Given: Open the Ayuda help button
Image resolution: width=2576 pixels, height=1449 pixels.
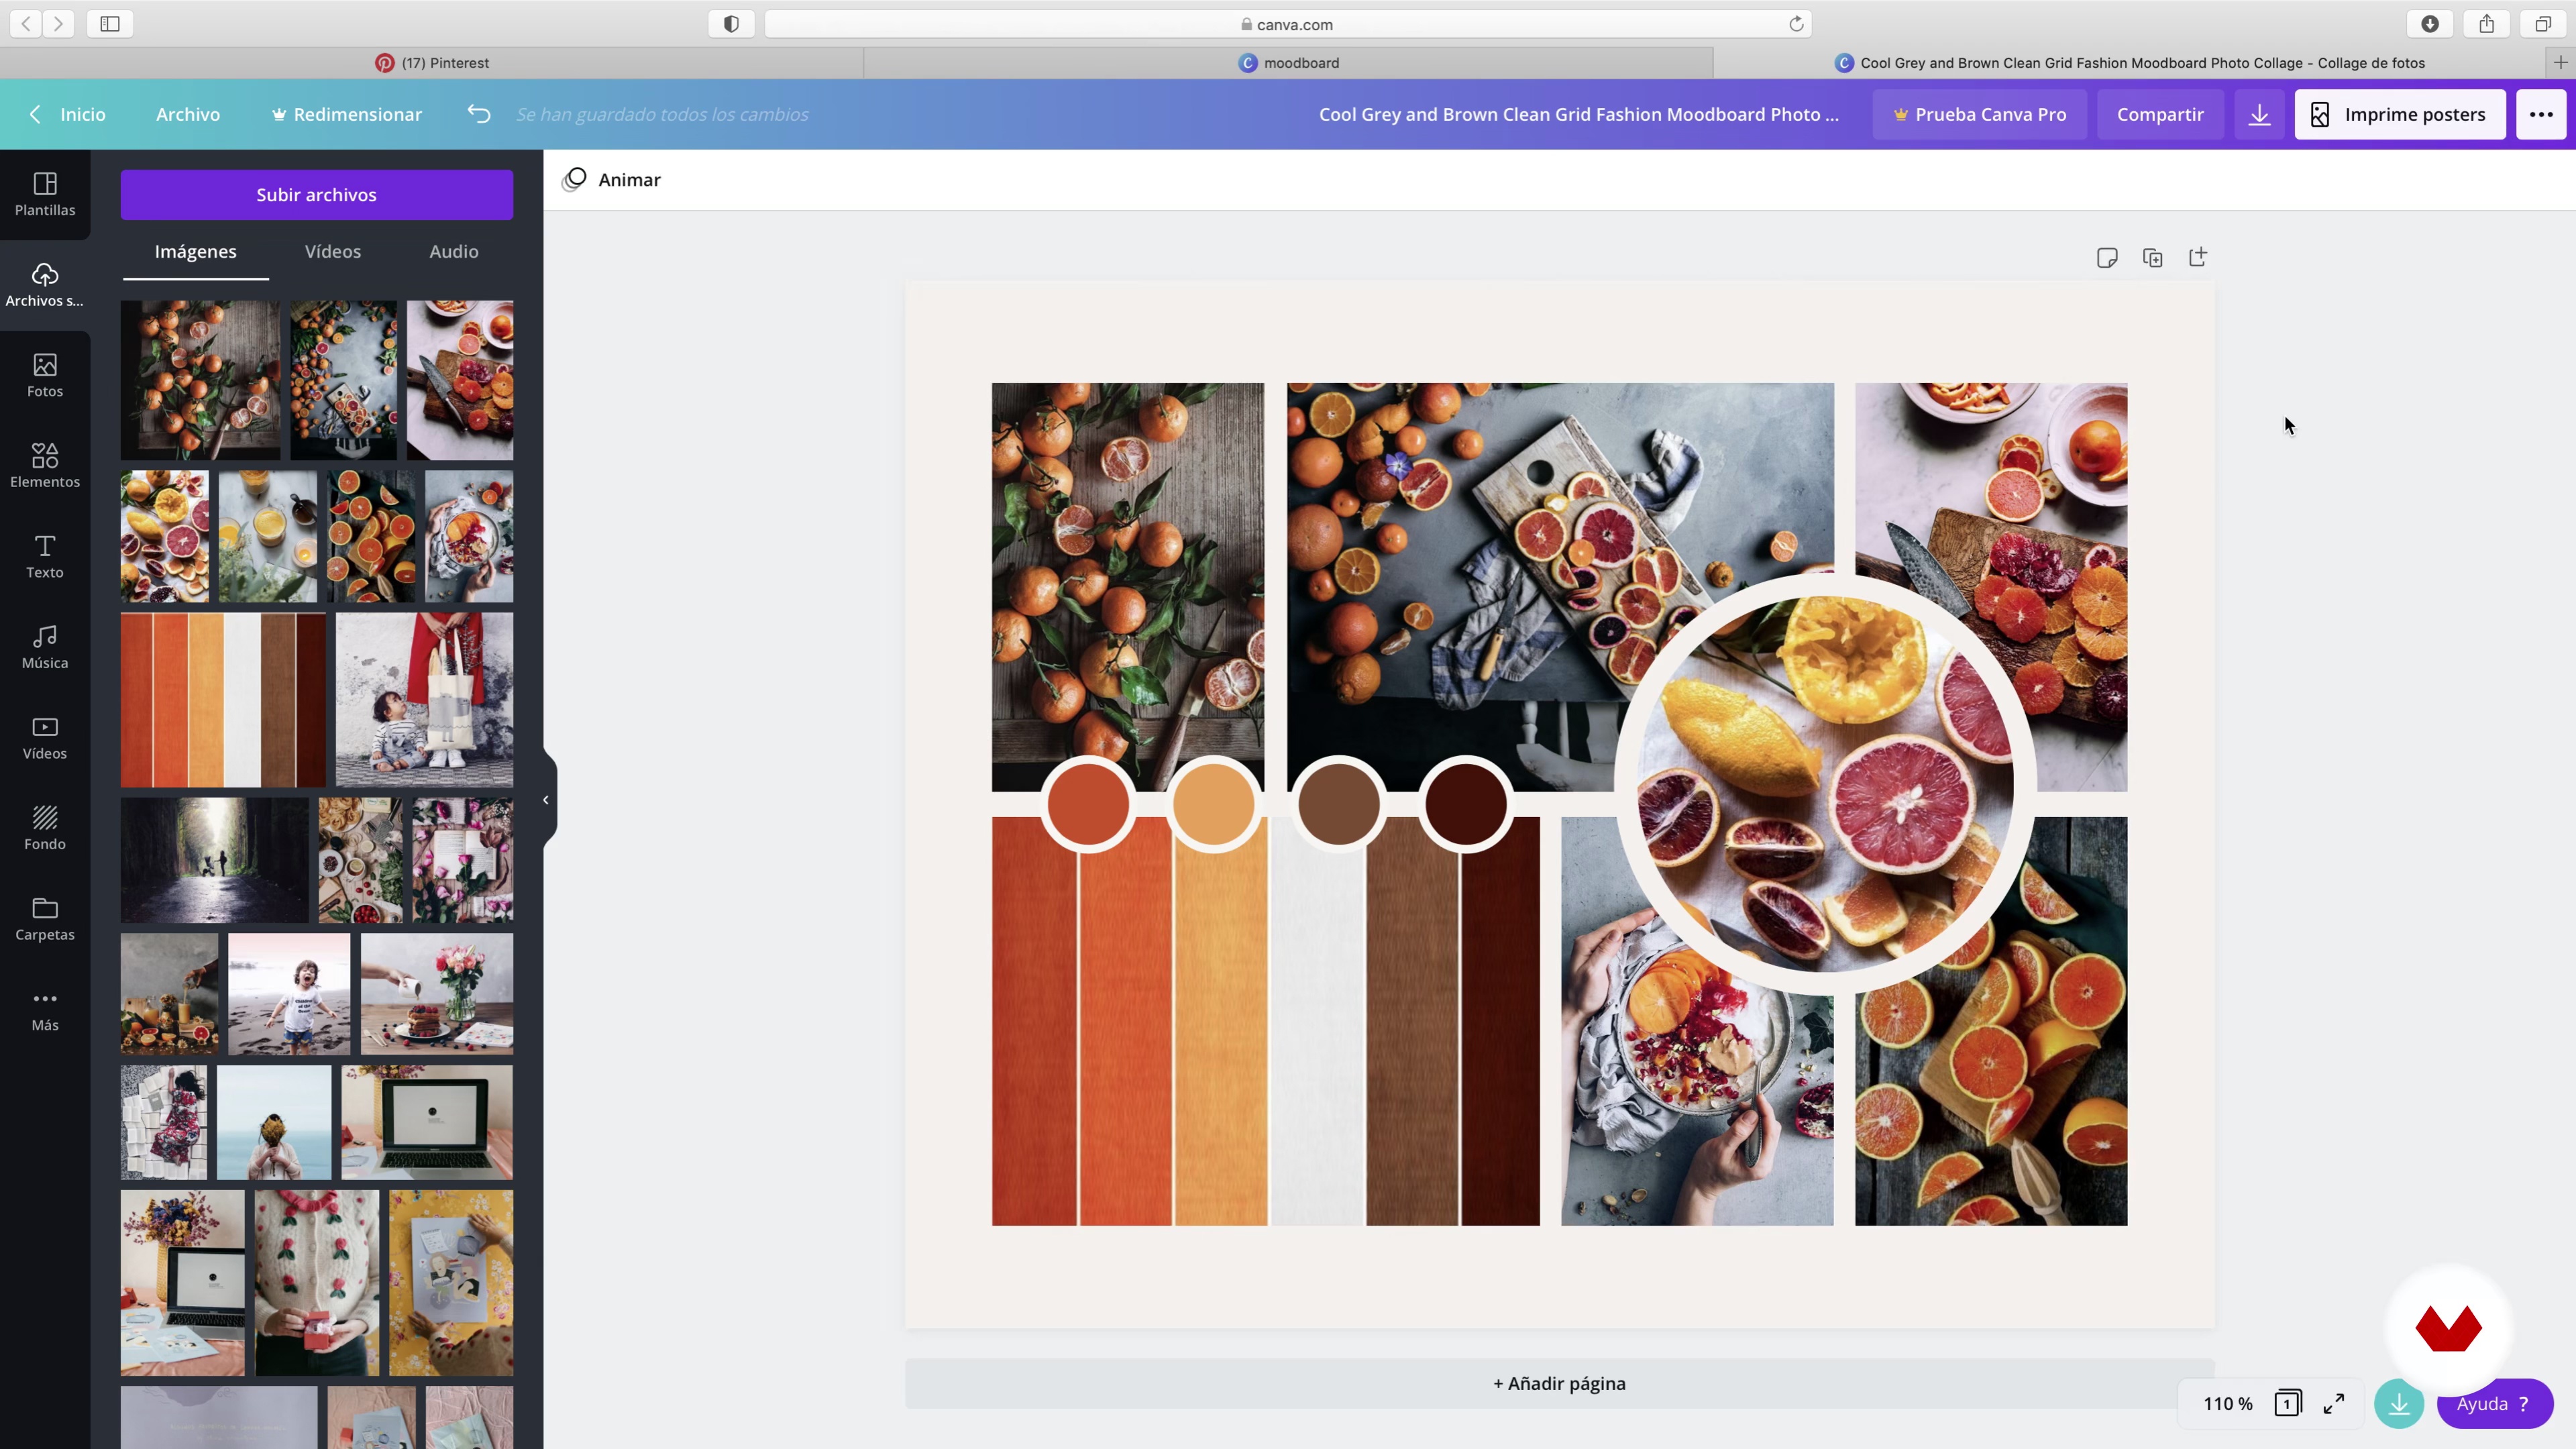Looking at the screenshot, I should click(x=2495, y=1403).
